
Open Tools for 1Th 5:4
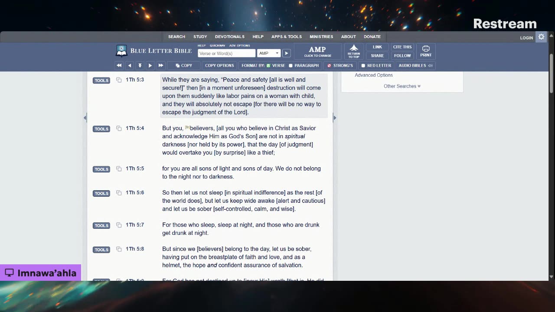[x=101, y=129]
